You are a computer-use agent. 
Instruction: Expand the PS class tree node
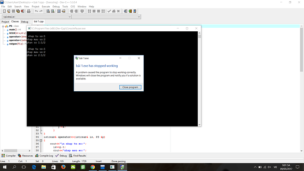tap(3, 26)
